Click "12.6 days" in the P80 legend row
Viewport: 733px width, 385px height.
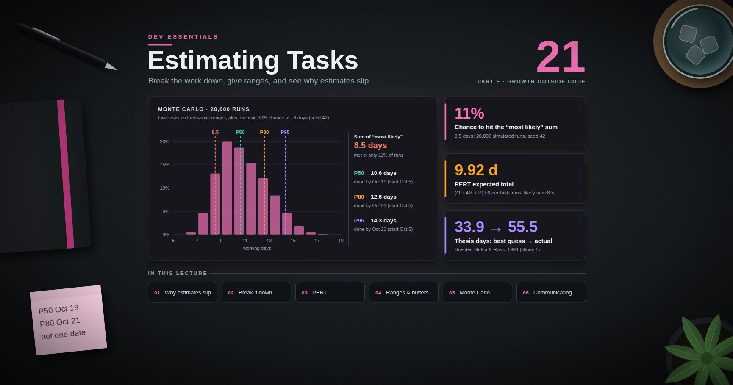[x=383, y=197]
